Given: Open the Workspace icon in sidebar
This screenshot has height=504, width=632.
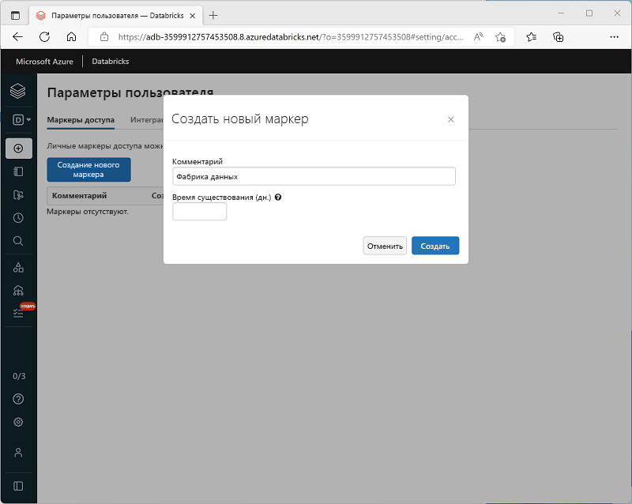Looking at the screenshot, I should coord(18,171).
